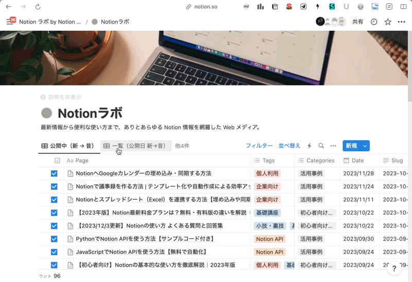The height and width of the screenshot is (282, 412).
Task: Click the md extension icon
Action: [x=246, y=7]
